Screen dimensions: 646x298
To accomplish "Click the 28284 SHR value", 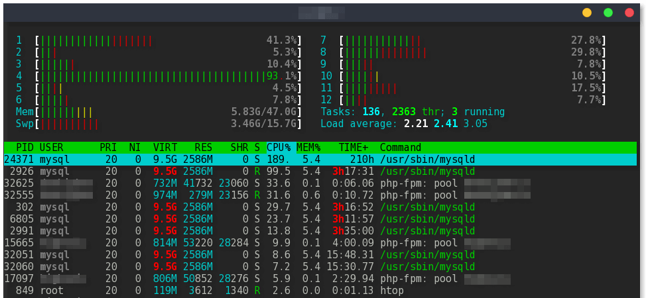I will tap(233, 243).
